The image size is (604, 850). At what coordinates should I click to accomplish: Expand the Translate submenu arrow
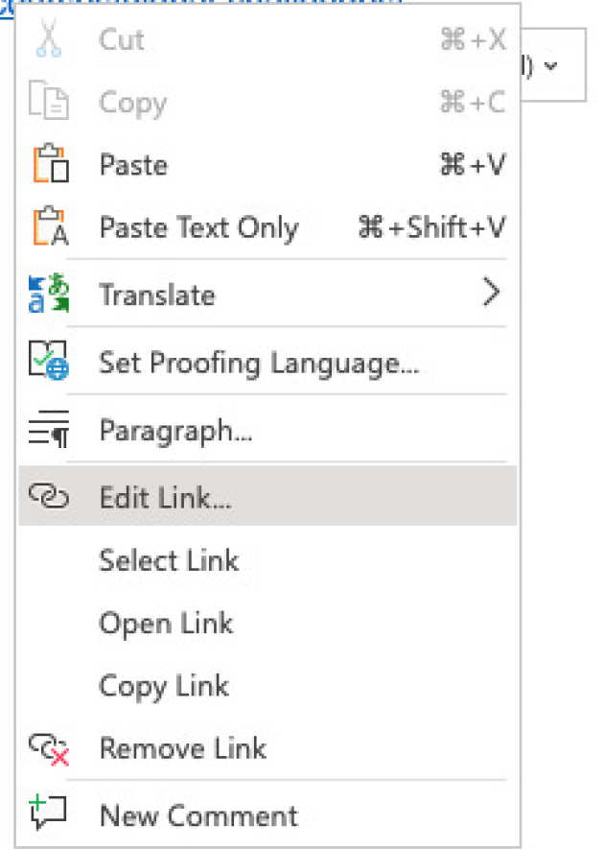pyautogui.click(x=492, y=294)
